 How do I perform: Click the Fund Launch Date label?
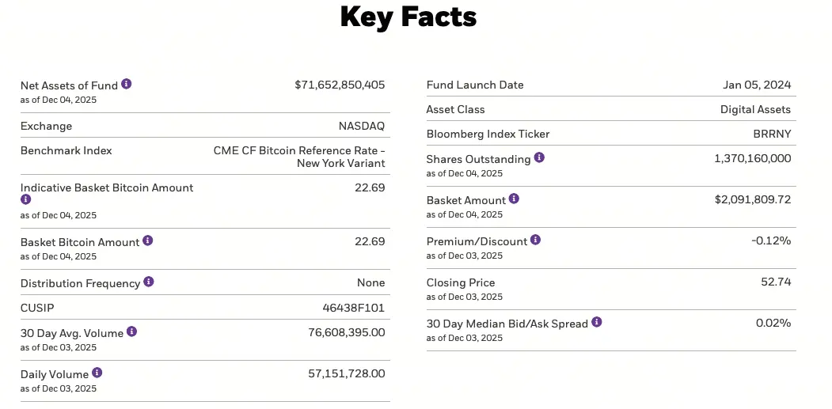point(475,85)
